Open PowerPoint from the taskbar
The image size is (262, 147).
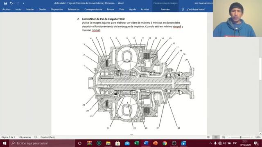click(155, 143)
